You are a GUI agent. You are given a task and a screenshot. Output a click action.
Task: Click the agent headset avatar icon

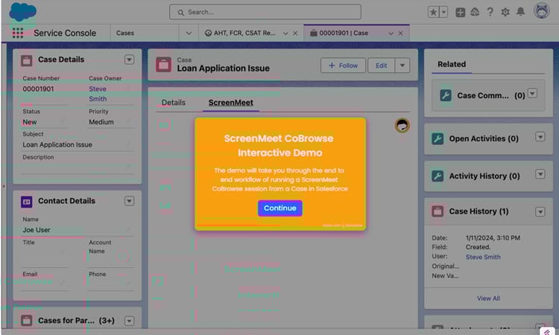coord(402,125)
